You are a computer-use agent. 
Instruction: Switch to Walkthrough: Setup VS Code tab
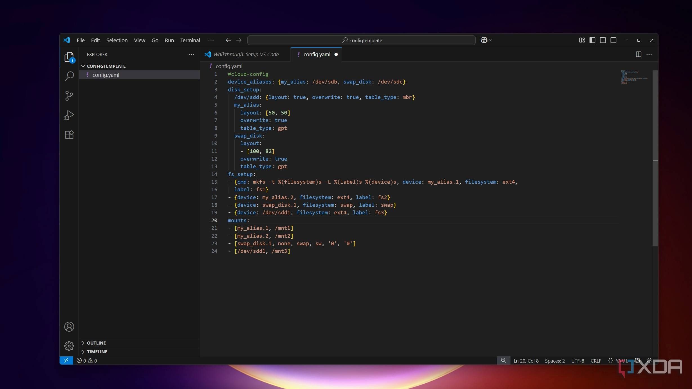click(x=246, y=54)
